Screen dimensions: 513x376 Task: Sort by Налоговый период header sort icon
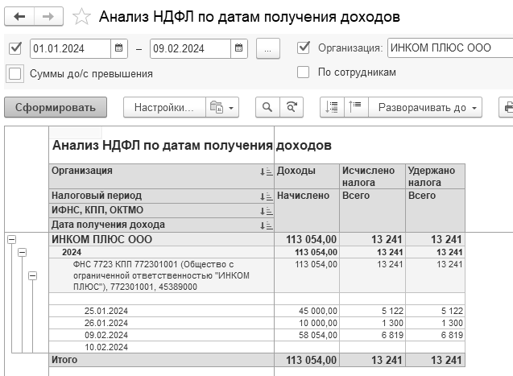point(267,196)
